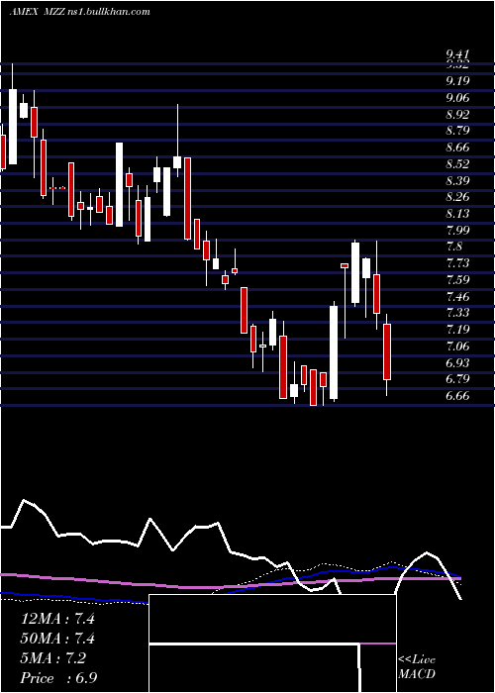The height and width of the screenshot is (693, 495).
Task: Click the Price : 6.9 readout
Action: pos(57,678)
